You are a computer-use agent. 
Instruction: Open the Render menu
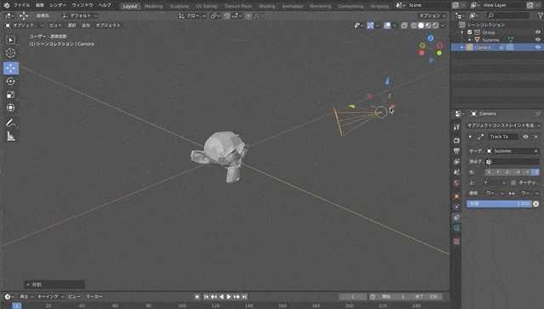click(x=58, y=5)
